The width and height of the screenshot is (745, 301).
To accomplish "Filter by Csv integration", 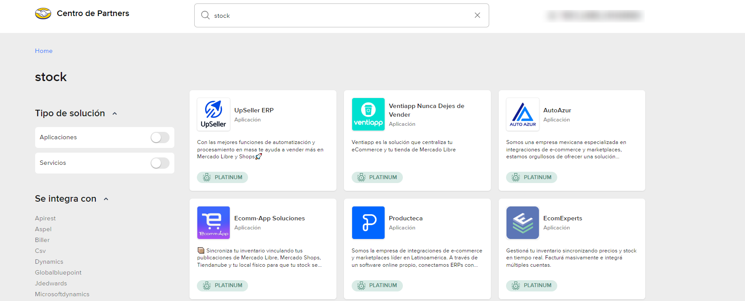I will pyautogui.click(x=40, y=251).
